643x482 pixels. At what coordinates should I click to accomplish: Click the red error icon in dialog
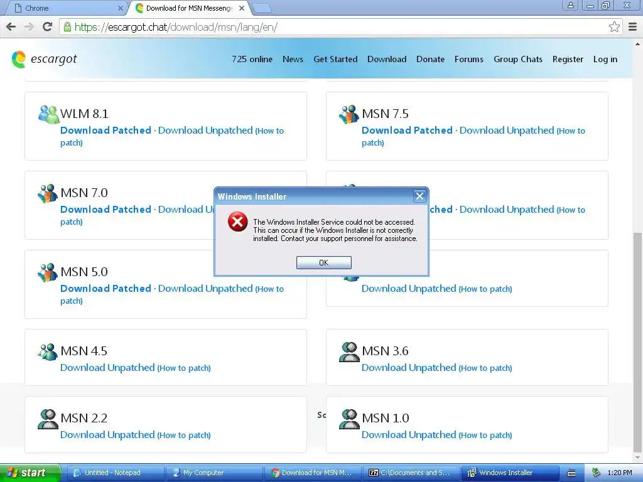point(237,222)
